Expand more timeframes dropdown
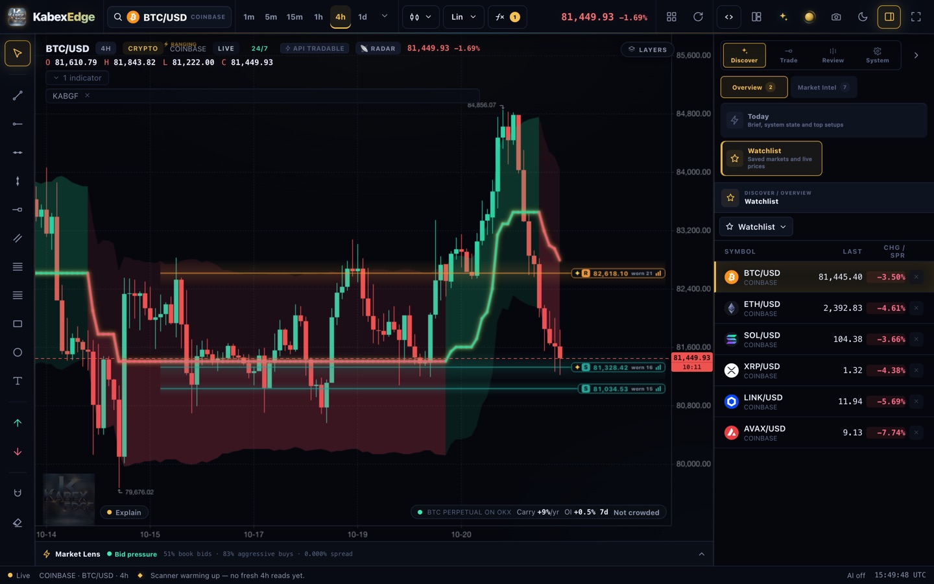934x584 pixels. (385, 17)
